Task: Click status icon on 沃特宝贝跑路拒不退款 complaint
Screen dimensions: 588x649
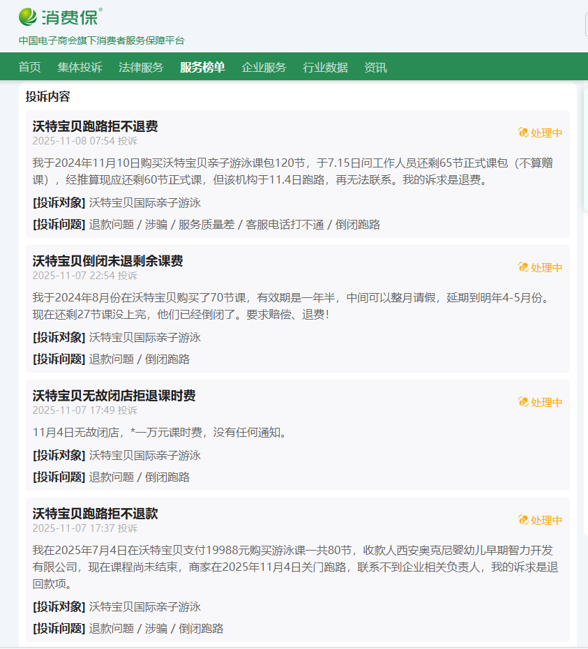Action: point(523,520)
